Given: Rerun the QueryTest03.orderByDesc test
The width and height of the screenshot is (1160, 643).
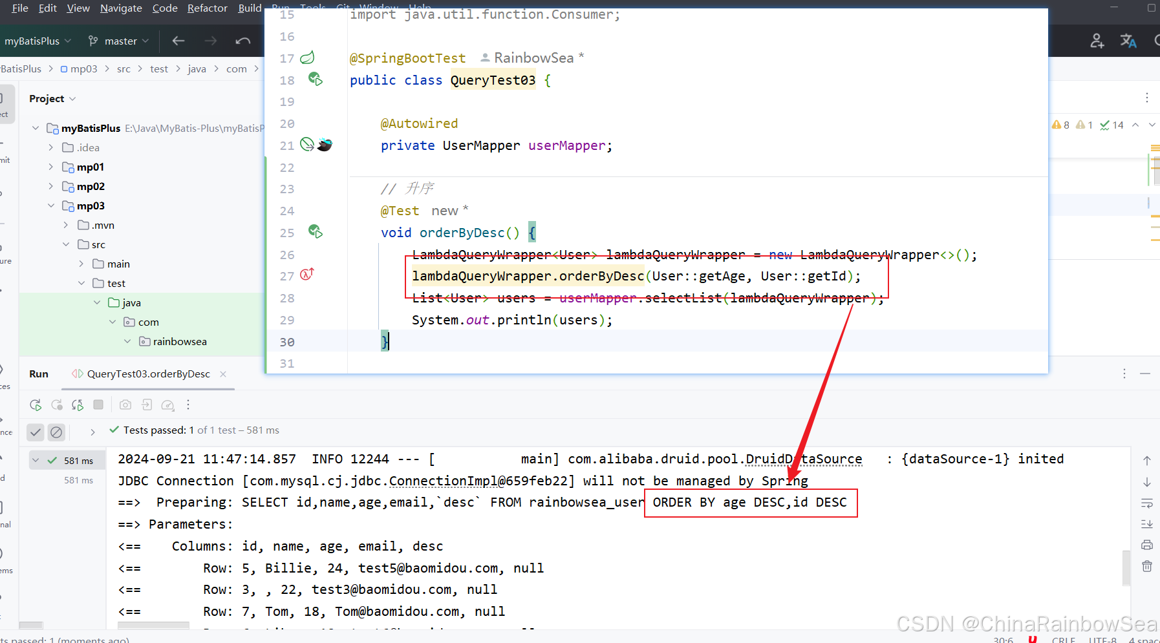Looking at the screenshot, I should pos(36,405).
